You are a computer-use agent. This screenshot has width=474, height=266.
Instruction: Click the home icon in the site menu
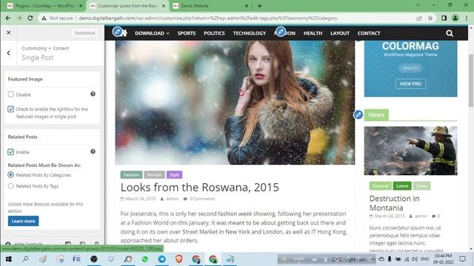click(124, 33)
